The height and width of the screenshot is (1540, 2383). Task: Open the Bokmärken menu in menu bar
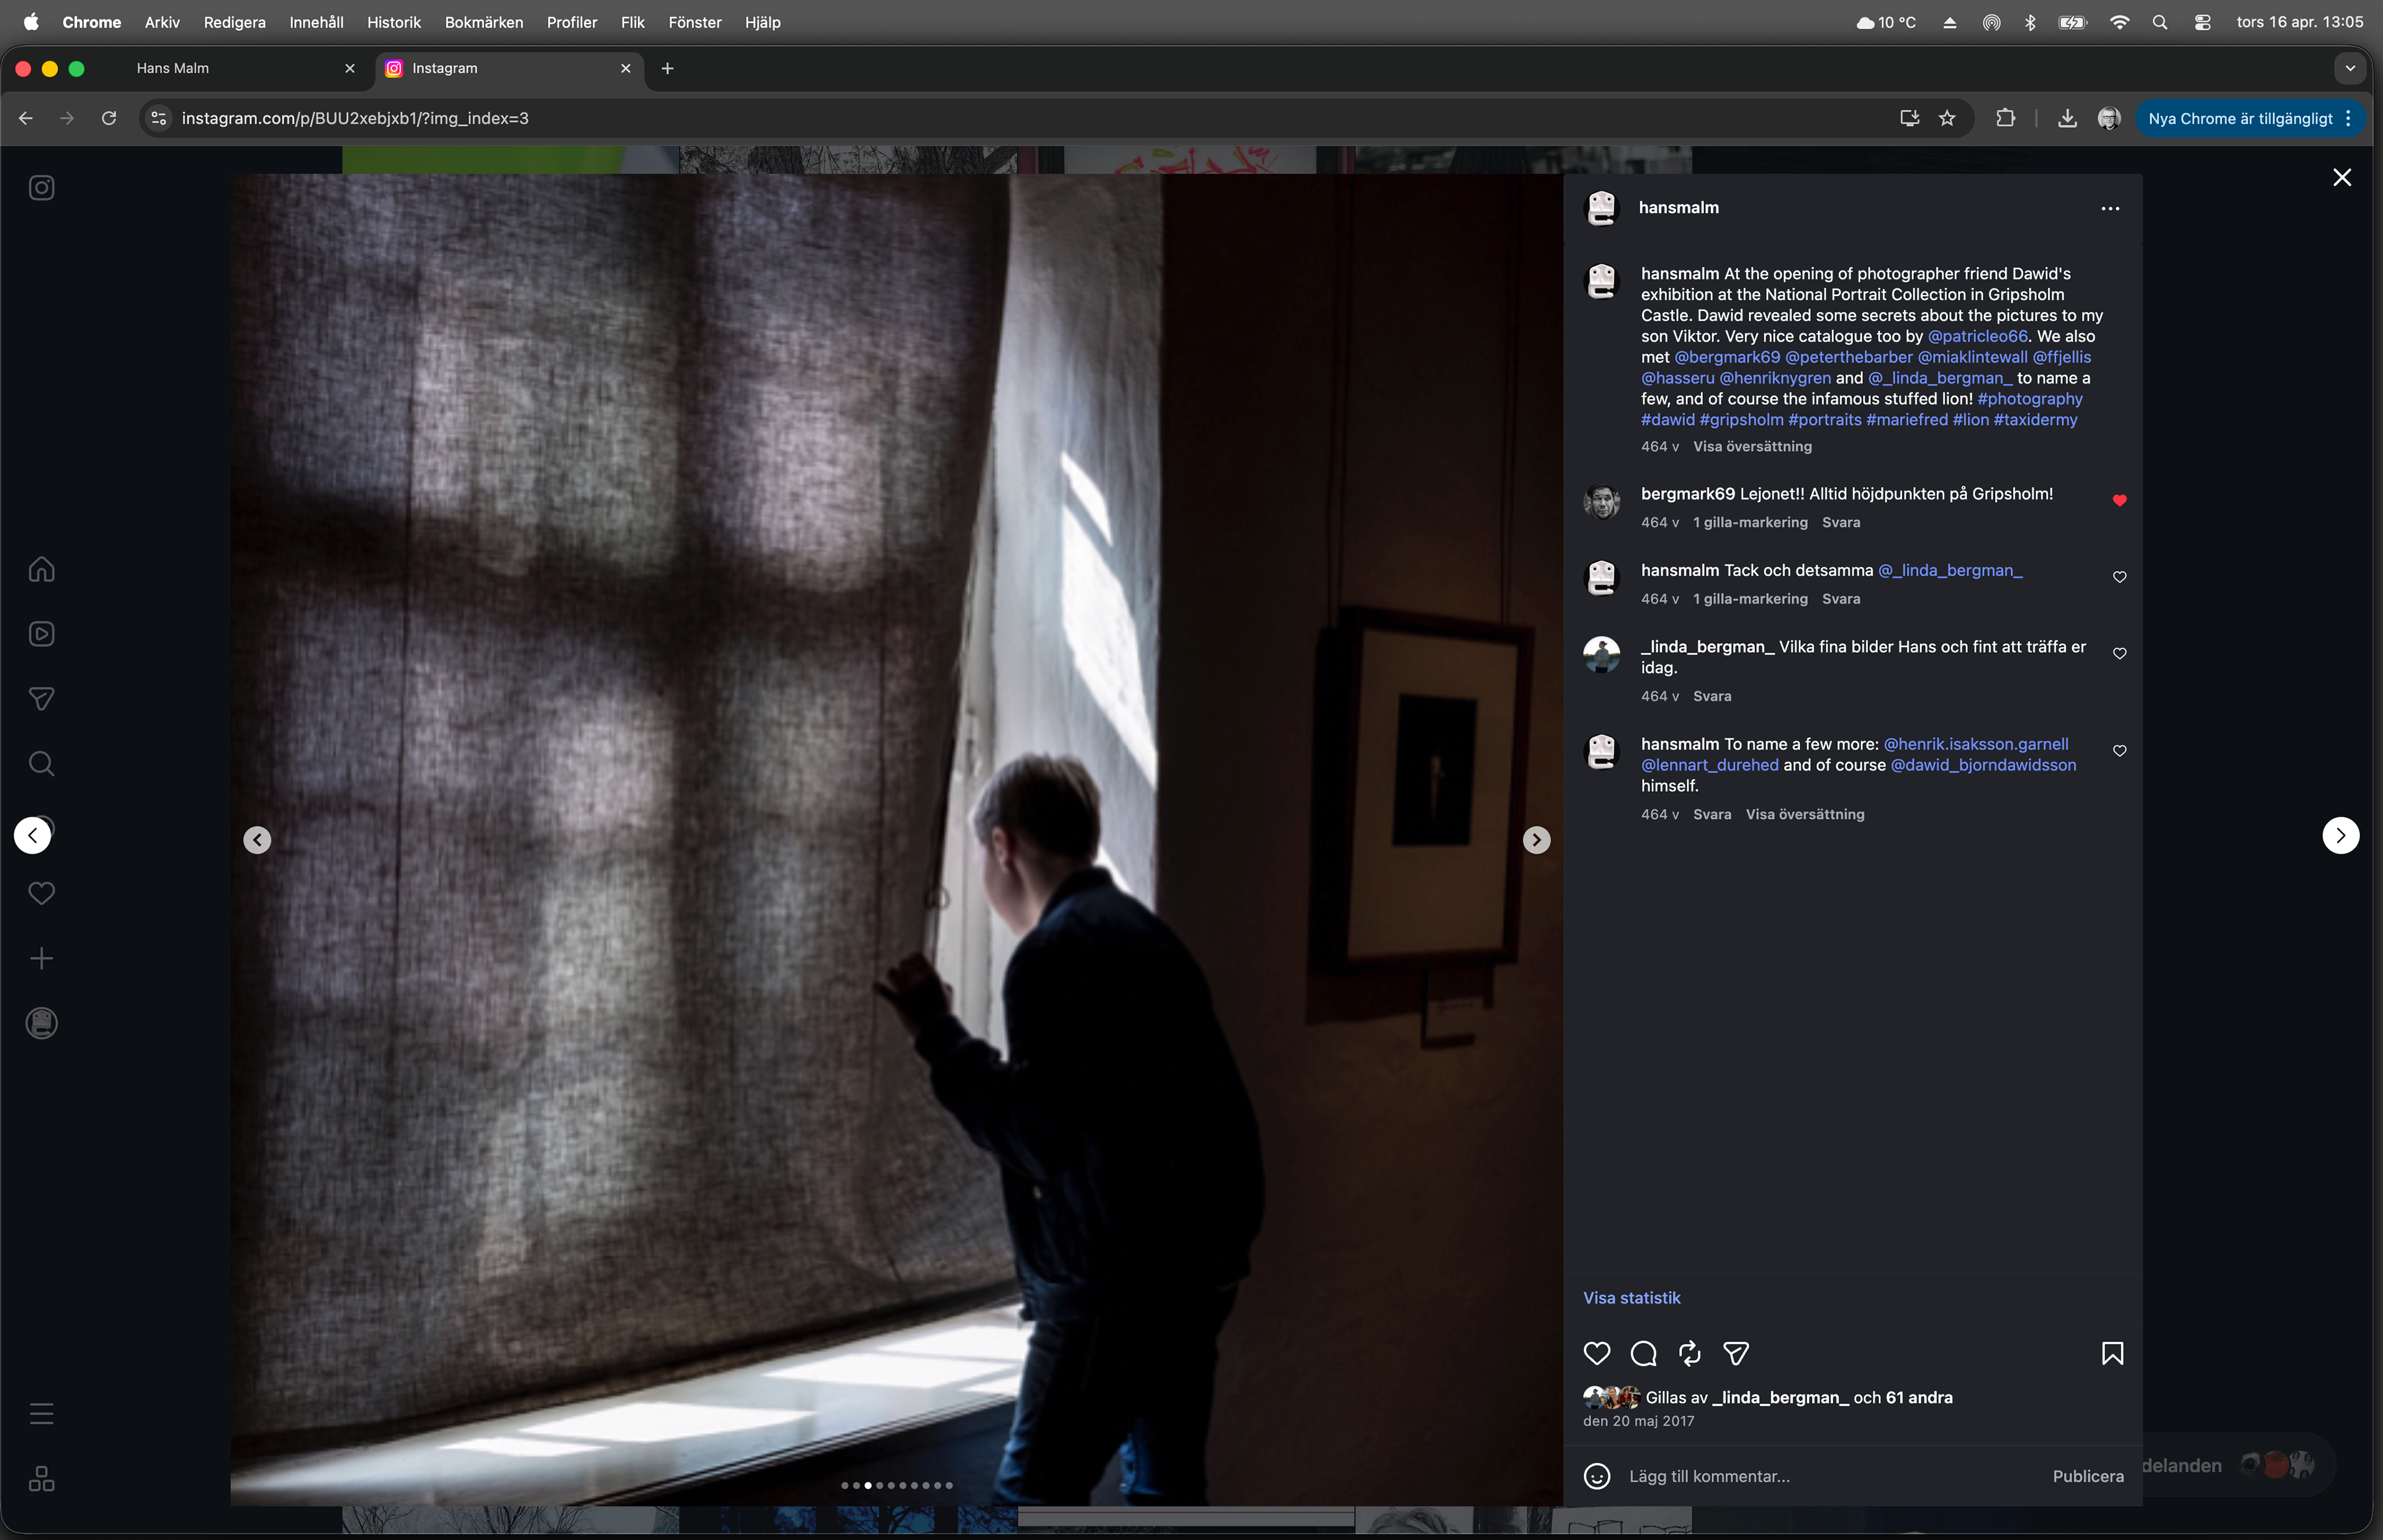coord(483,22)
